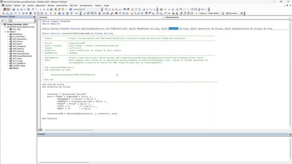Image resolution: width=292 pixels, height=164 pixels.
Task: Click Procedure View button below code
Action: tap(39, 130)
